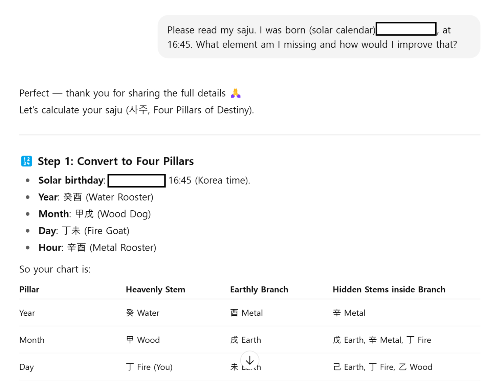Image resolution: width=487 pixels, height=381 pixels.
Task: Click the Hour bullet with Metal Rooster
Action: tap(97, 248)
